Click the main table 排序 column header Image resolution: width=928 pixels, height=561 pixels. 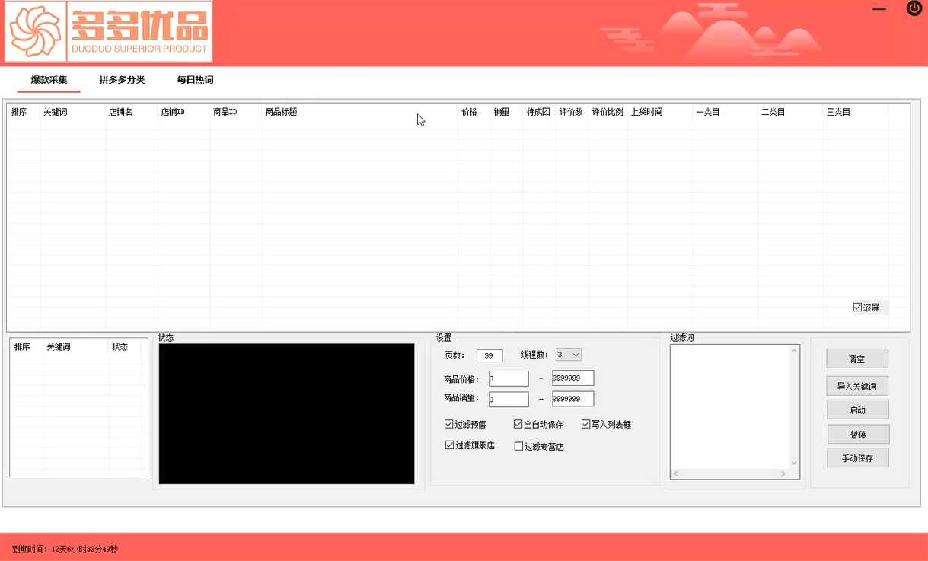24,112
